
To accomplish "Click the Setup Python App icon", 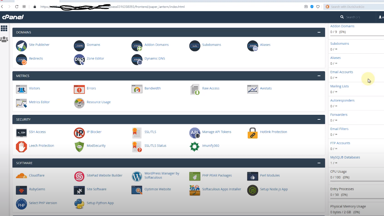I will click(x=79, y=204).
